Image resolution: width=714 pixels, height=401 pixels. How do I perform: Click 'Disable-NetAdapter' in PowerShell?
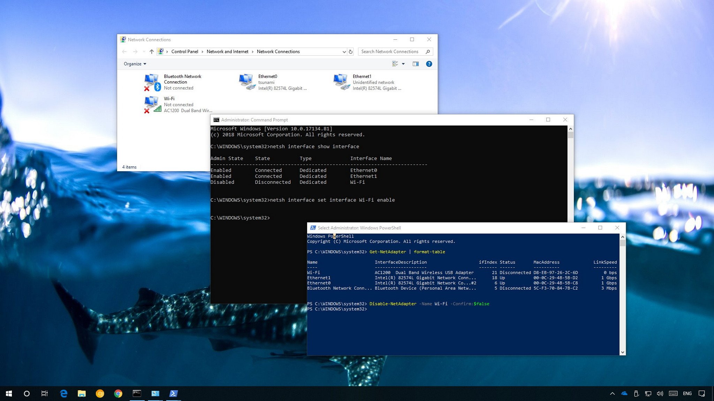tap(393, 304)
